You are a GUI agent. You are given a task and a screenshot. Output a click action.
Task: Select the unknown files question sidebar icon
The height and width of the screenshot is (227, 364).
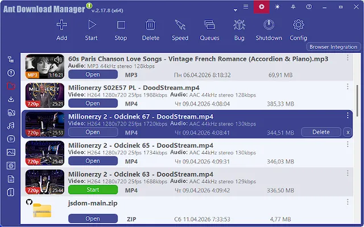point(11,73)
